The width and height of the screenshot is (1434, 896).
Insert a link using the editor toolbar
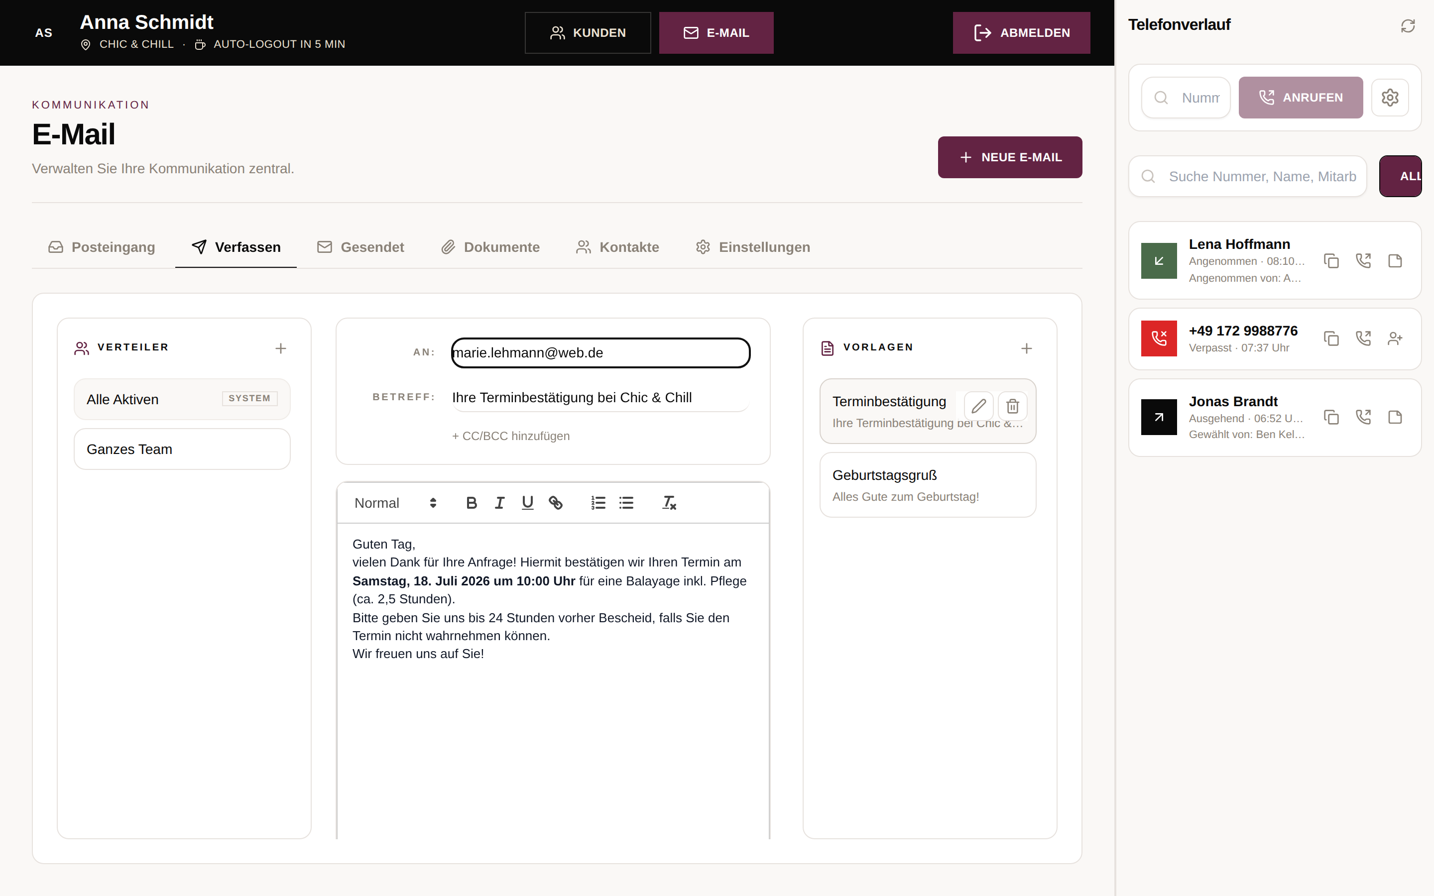[555, 503]
